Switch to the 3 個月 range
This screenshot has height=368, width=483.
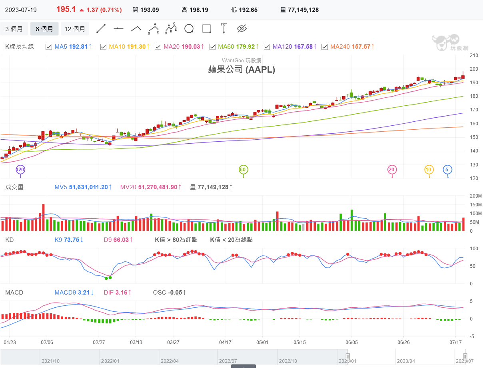[x=14, y=29]
